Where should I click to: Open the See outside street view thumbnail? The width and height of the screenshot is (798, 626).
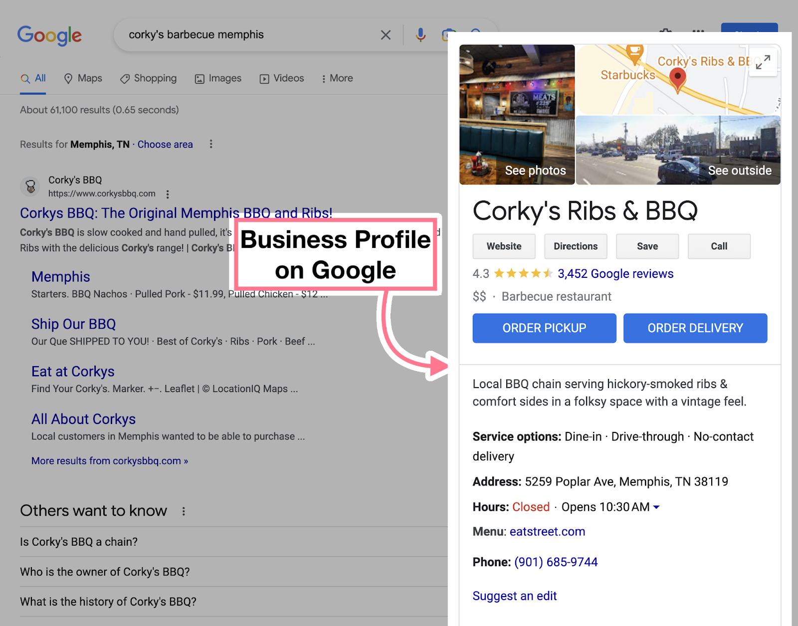coord(678,151)
